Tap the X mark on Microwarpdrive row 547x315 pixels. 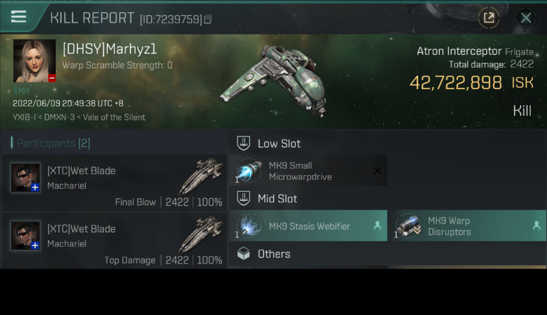click(x=377, y=171)
